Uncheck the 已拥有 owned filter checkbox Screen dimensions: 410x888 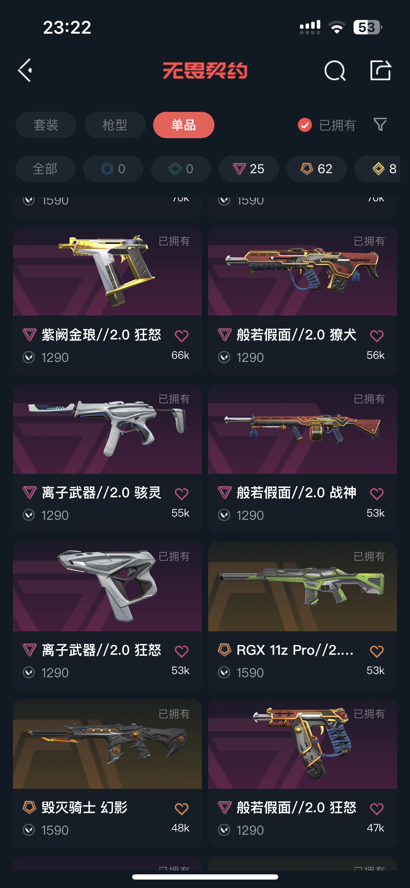(305, 125)
